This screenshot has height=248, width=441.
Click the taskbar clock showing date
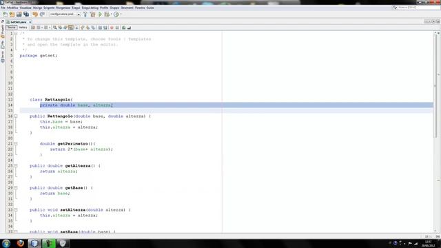(x=429, y=243)
